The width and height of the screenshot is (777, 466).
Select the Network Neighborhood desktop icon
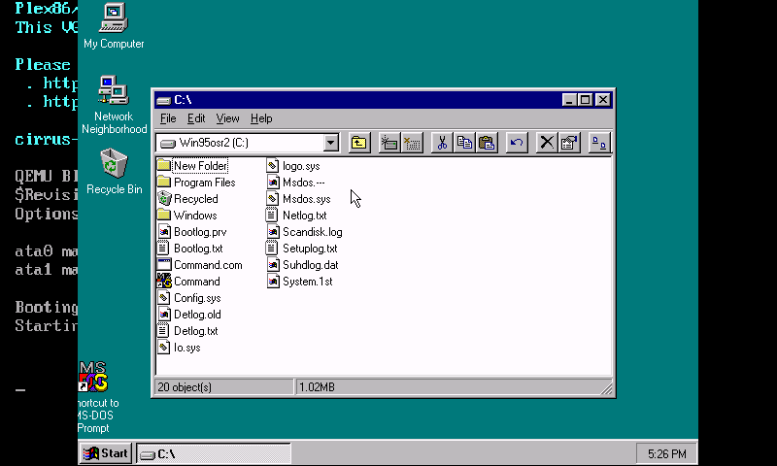tap(114, 105)
